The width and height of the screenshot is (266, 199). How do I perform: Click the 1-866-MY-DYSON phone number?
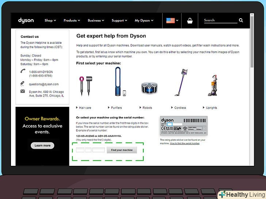[x=41, y=72]
